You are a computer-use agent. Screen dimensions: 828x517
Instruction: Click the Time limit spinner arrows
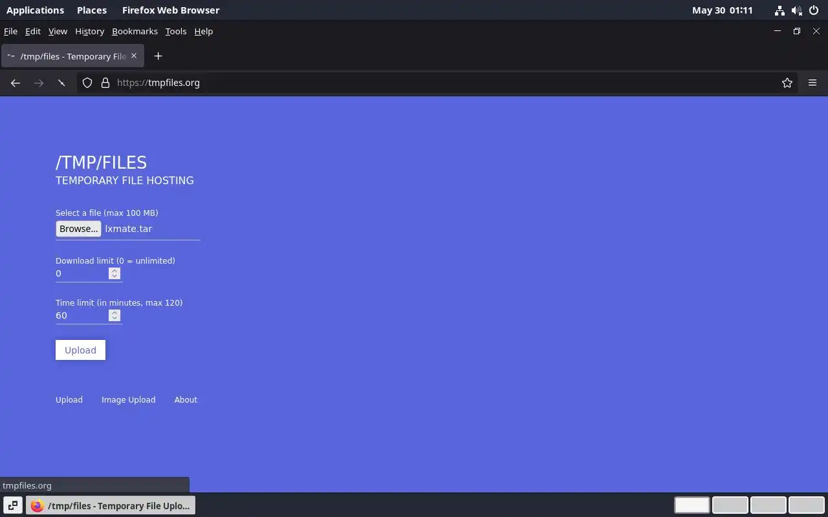click(x=114, y=315)
